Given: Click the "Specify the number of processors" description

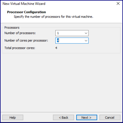Looking at the screenshot, I should 54,17.
